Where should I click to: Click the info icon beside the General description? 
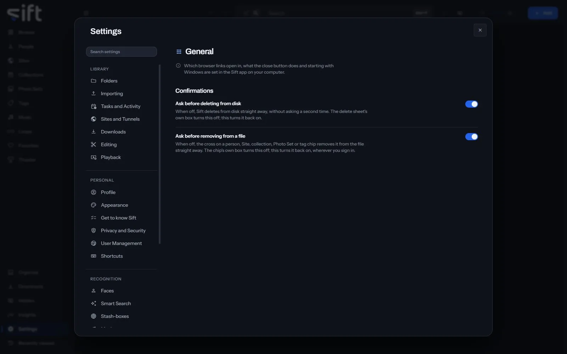(178, 65)
